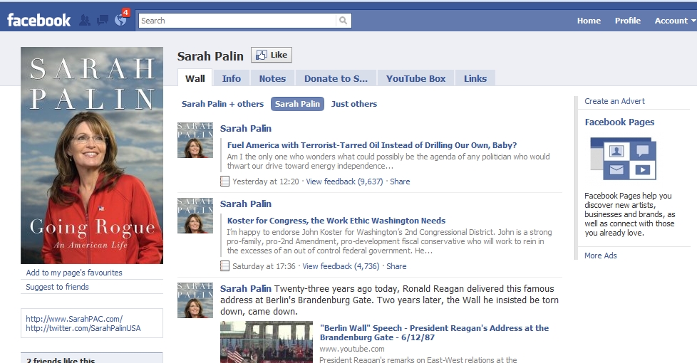697x363 pixels.
Task: Click the Facebook logo
Action: tap(38, 21)
